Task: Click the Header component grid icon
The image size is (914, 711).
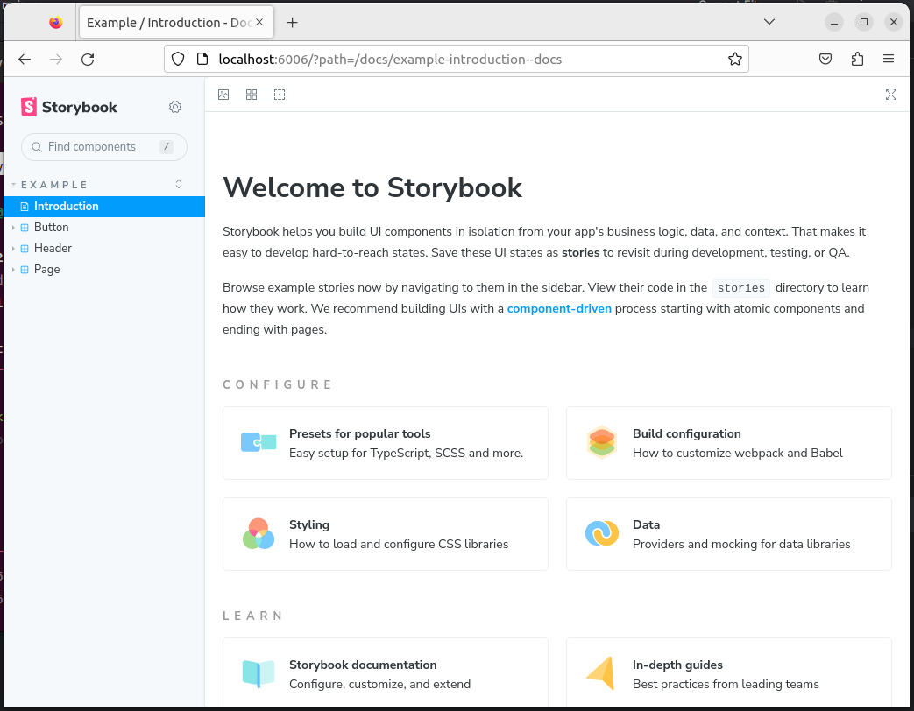Action: tap(25, 249)
